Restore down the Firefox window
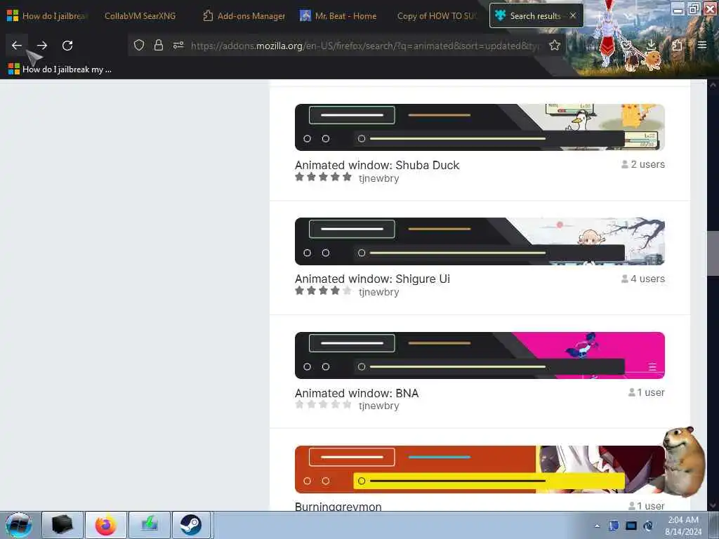719x539 pixels. pyautogui.click(x=694, y=8)
